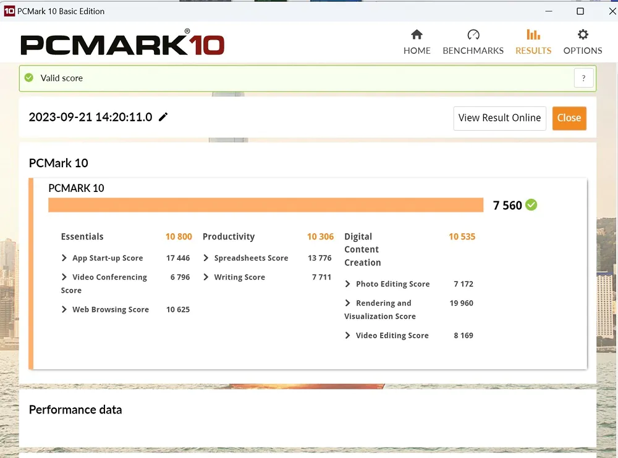Viewport: 618px width, 458px height.
Task: Click View Result Online button
Action: coord(499,118)
